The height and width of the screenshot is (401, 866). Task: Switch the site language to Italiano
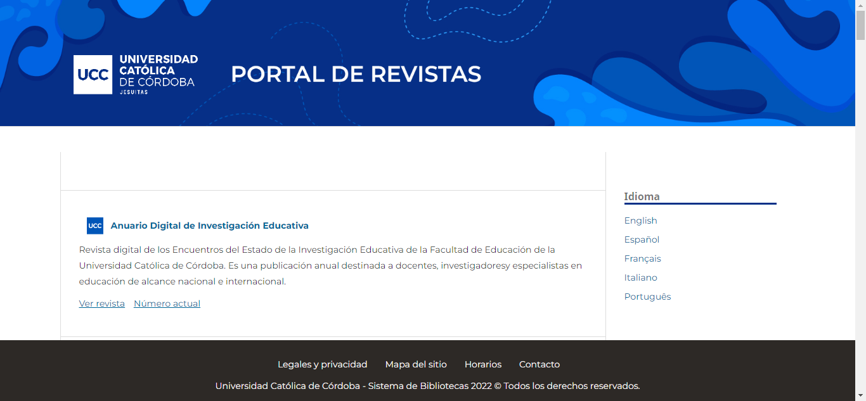640,277
